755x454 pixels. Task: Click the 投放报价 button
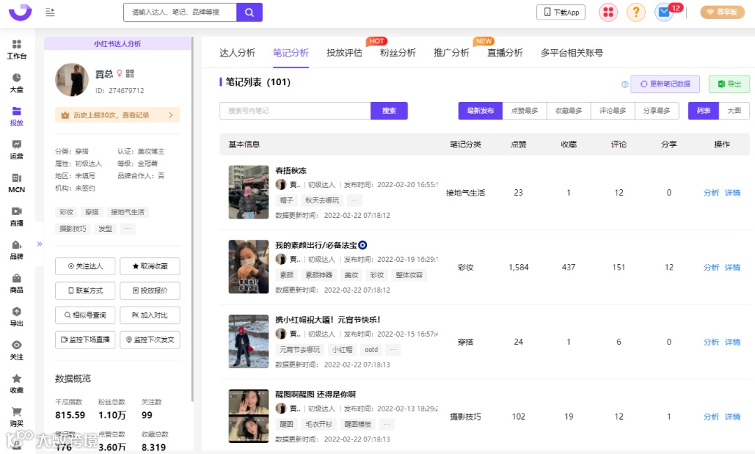[x=150, y=291]
